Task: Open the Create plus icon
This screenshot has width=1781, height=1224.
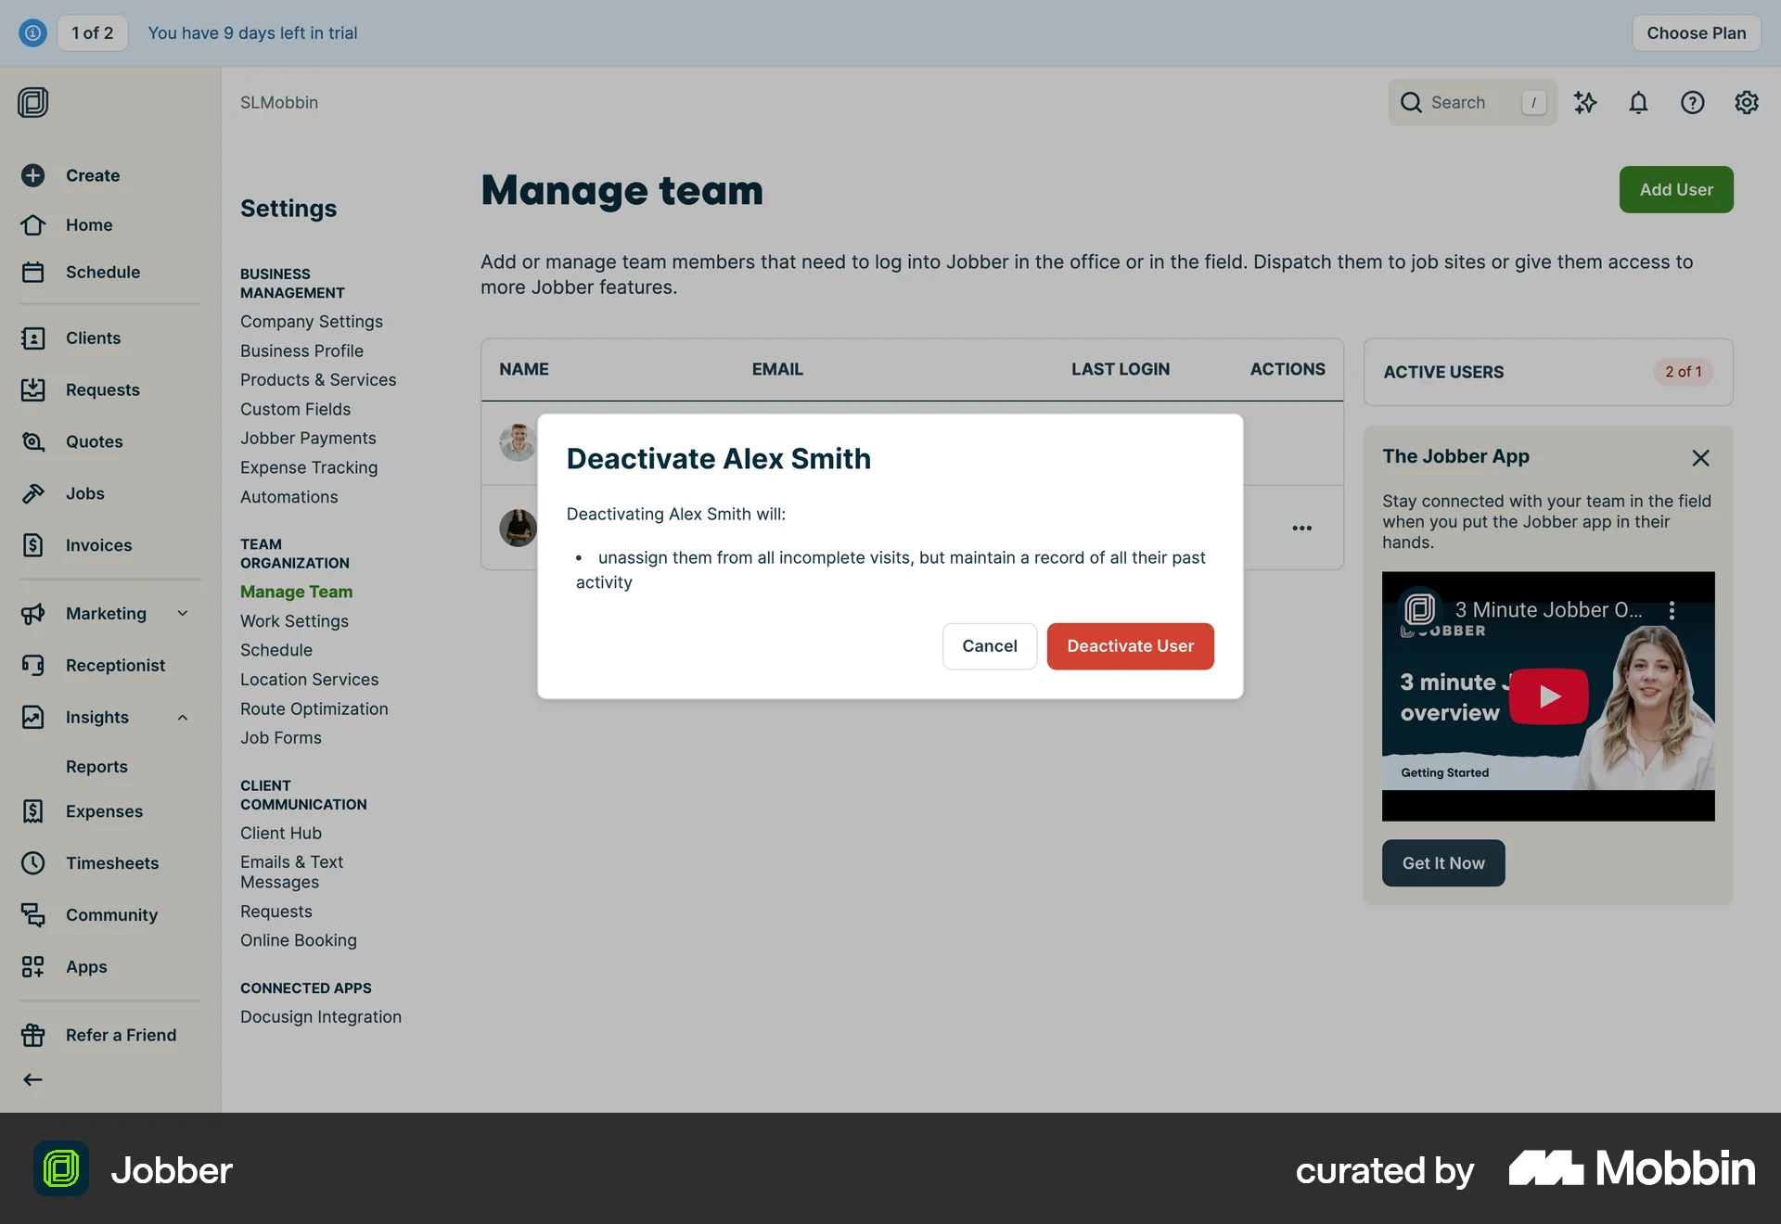Action: coord(33,175)
